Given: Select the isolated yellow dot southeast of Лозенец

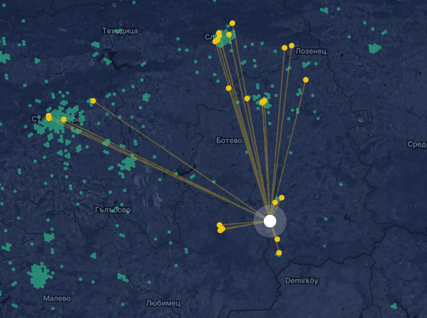Looking at the screenshot, I should coord(305,80).
